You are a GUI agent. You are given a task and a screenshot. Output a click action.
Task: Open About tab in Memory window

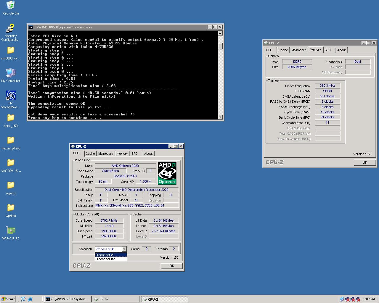pyautogui.click(x=341, y=50)
